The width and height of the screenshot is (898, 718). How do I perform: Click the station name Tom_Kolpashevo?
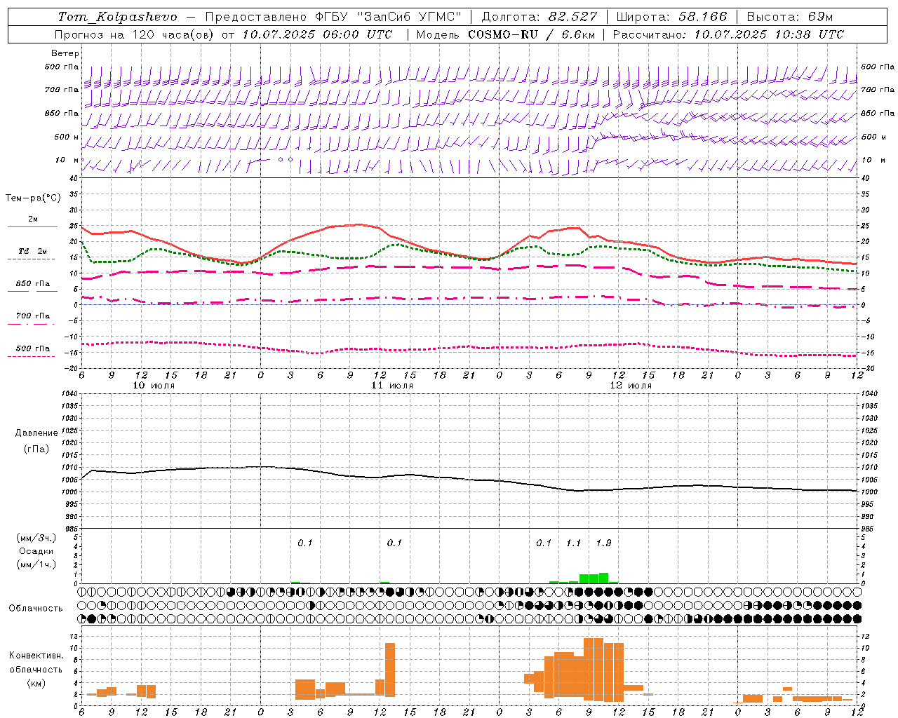pyautogui.click(x=117, y=17)
